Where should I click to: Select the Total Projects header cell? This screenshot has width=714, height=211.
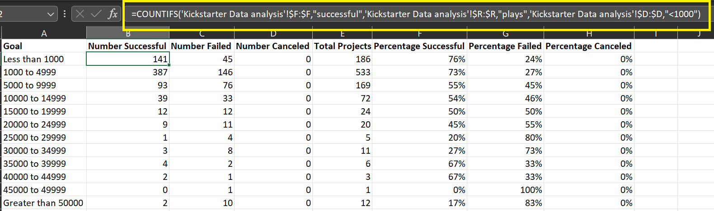click(343, 46)
